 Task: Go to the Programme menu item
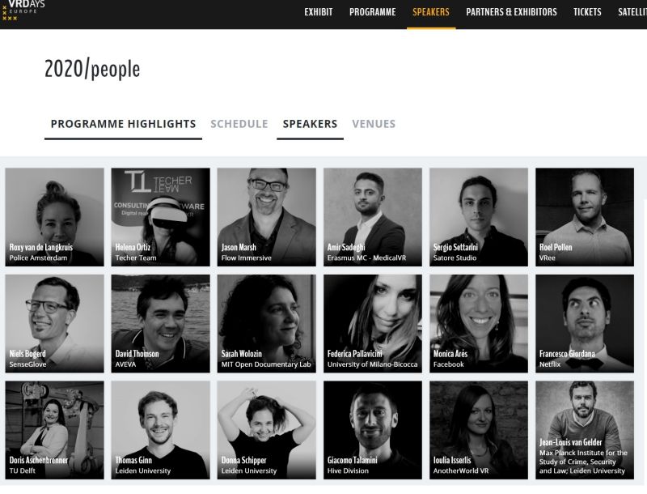click(372, 12)
